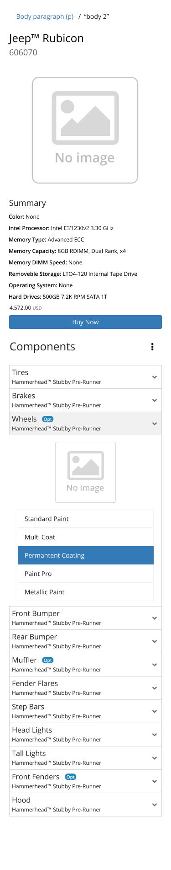Click the Wheels row title
171x870 pixels.
24,419
